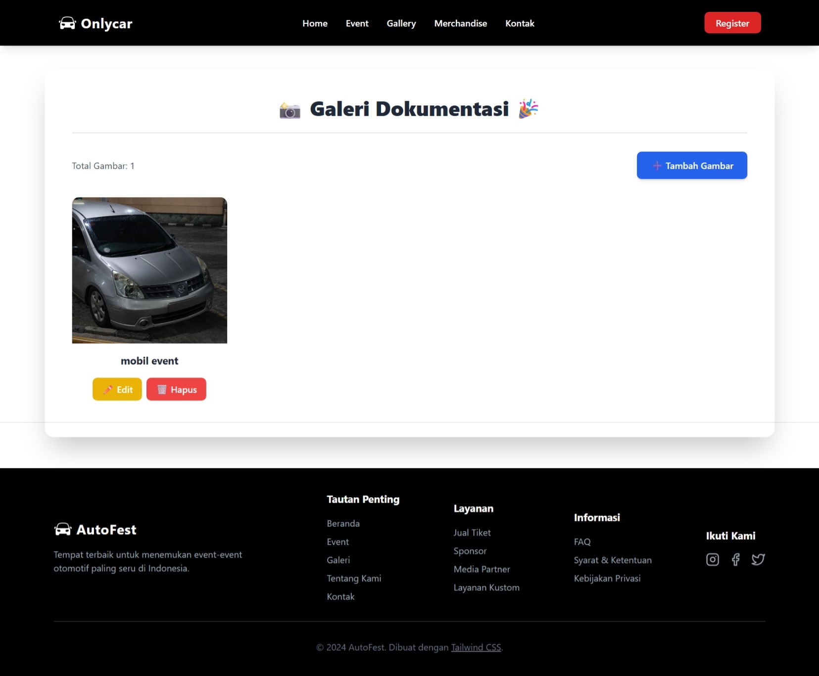Open Kontak in the top navigation
Viewport: 819px width, 676px height.
pyautogui.click(x=520, y=23)
